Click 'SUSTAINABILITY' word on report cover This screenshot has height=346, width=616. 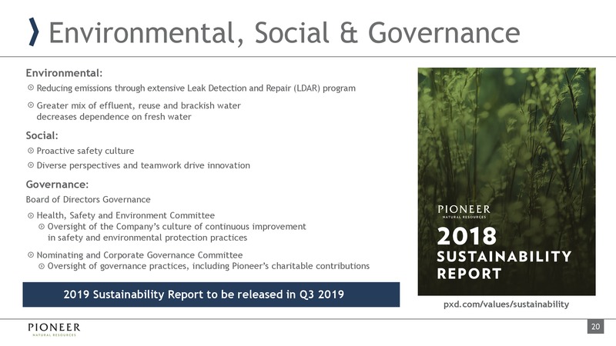(504, 257)
